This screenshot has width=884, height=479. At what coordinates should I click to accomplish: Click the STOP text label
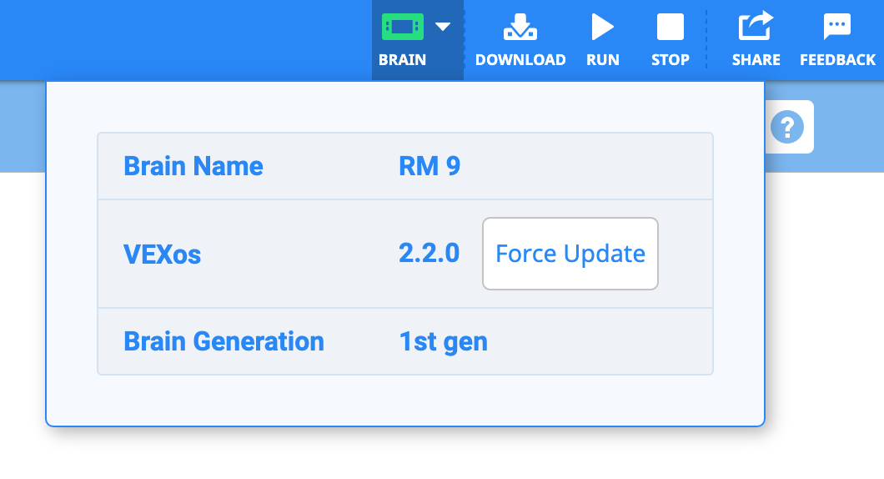[x=671, y=60]
